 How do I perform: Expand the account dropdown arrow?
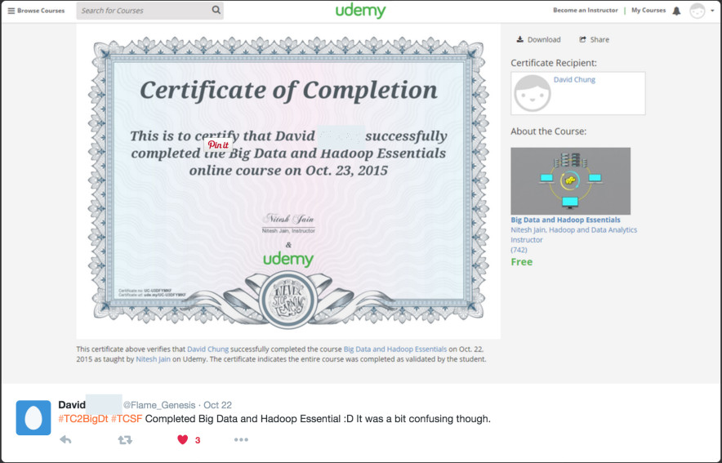712,11
